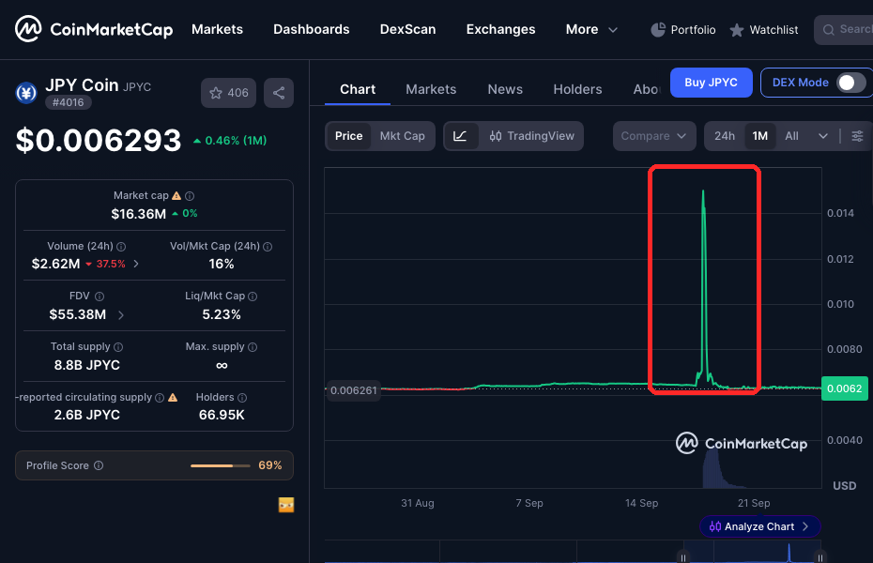Add JPY Coin to watchlist star 406
Viewport: 873px width, 563px height.
click(228, 93)
